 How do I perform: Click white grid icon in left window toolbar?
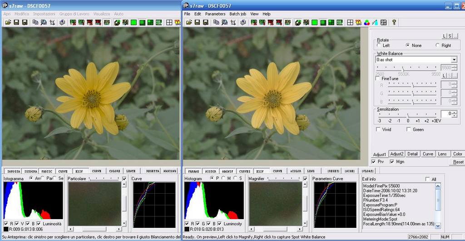point(169,22)
